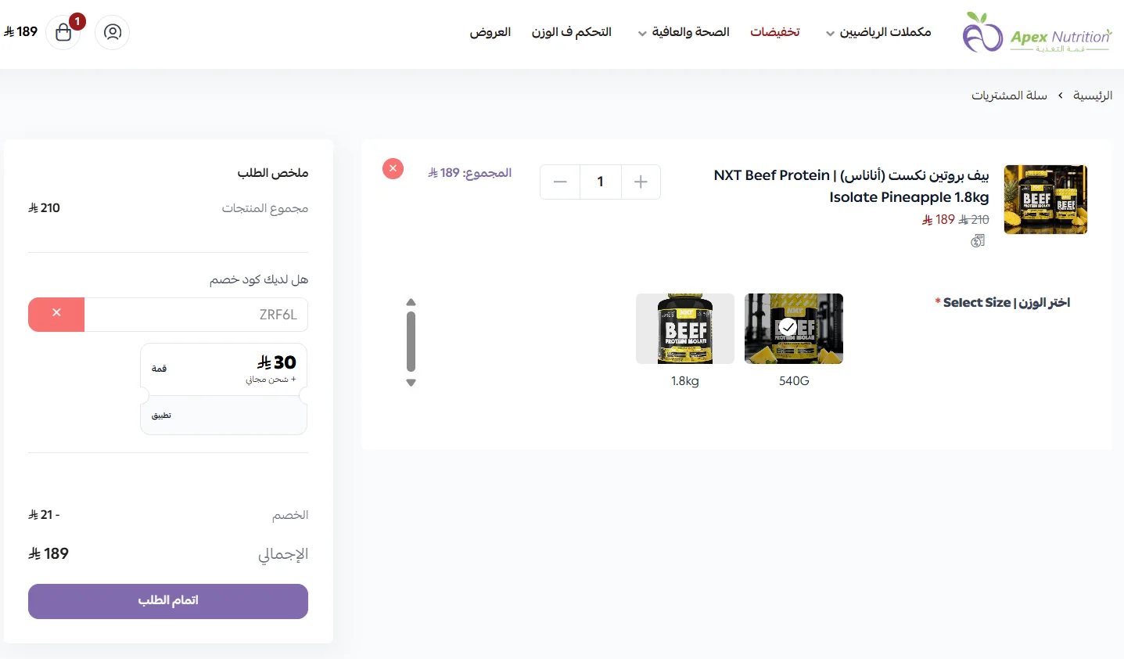Apply the 30 coupon with تطبيق

(x=162, y=416)
